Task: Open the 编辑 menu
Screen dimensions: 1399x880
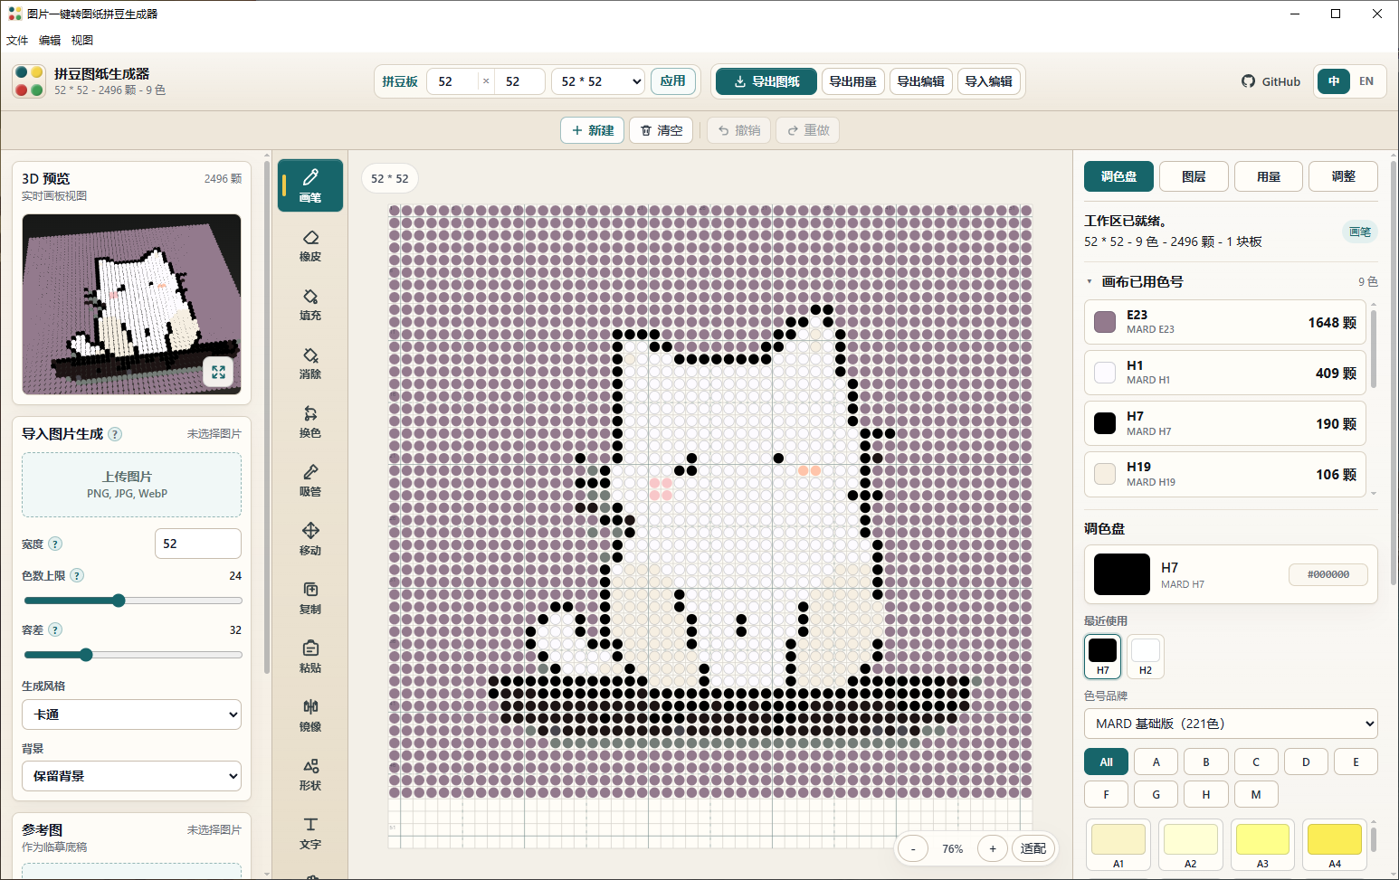Action: coord(50,41)
